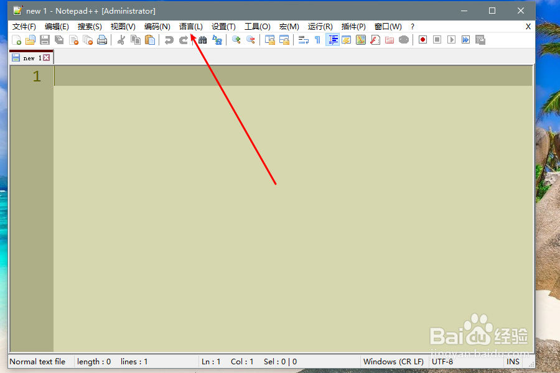The width and height of the screenshot is (560, 373).
Task: Click Sel : 0 | 0 in status bar
Action: (281, 362)
